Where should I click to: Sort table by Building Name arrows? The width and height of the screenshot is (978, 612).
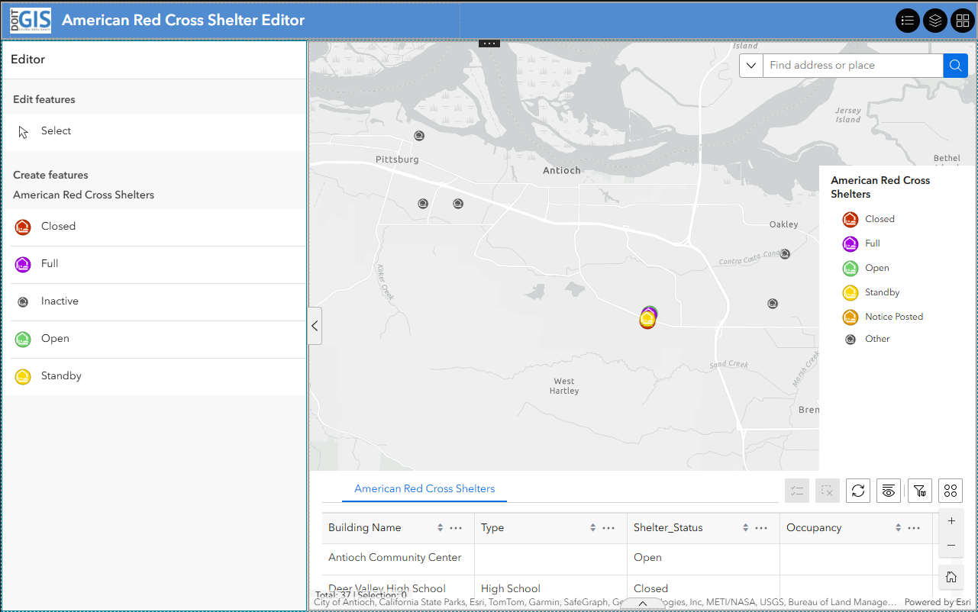point(441,528)
